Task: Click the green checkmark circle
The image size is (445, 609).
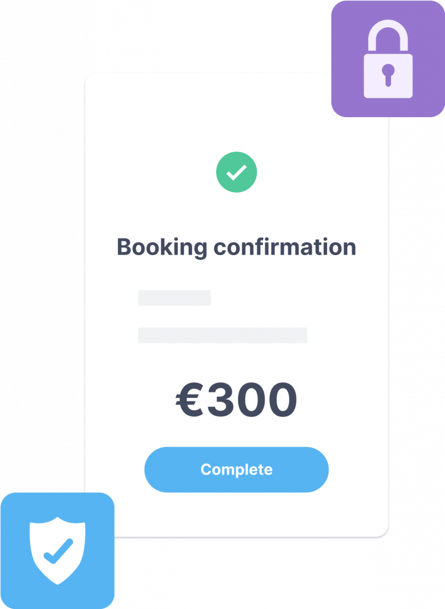Action: (236, 172)
